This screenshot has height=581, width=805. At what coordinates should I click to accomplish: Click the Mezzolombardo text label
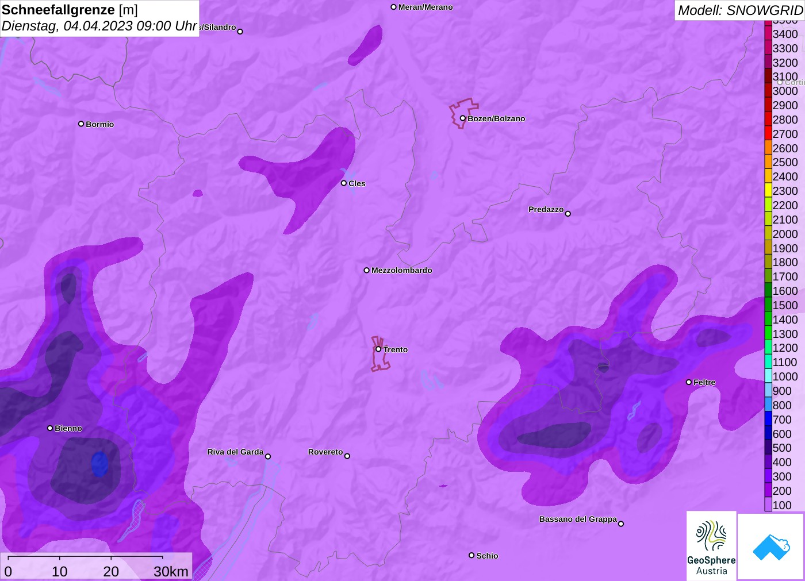click(x=402, y=270)
